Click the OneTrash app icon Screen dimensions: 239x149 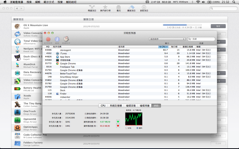click(18, 112)
